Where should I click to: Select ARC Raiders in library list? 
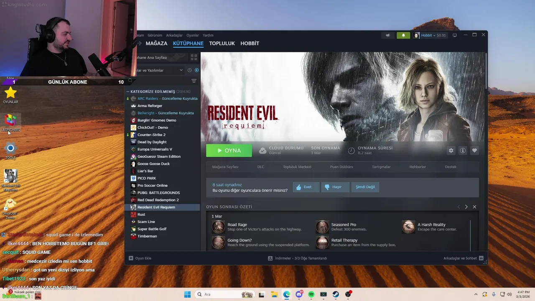[x=163, y=99]
